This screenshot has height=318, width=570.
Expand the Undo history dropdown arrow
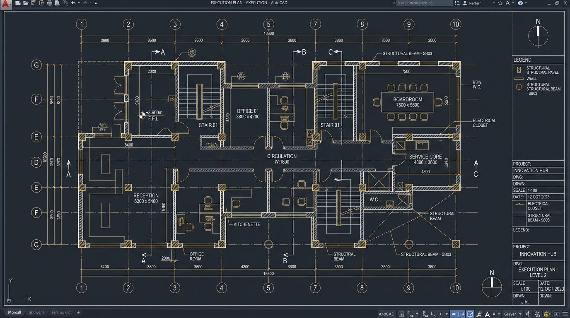coord(79,3)
